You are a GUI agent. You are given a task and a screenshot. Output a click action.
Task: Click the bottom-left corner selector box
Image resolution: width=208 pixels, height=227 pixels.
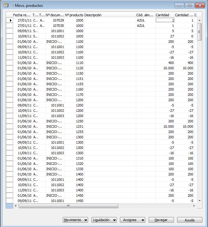click(x=9, y=206)
